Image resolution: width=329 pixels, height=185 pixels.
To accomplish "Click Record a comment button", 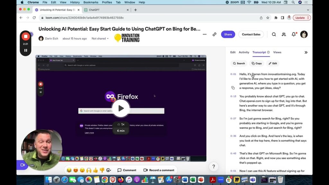I will click(159, 170).
